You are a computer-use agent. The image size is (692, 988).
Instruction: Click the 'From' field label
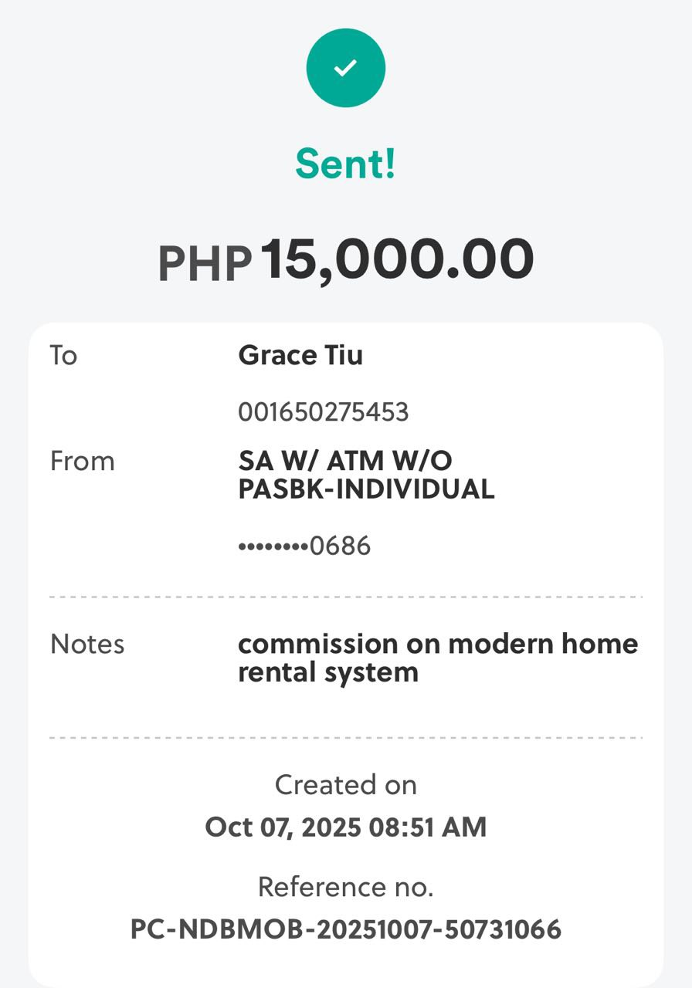tap(82, 462)
